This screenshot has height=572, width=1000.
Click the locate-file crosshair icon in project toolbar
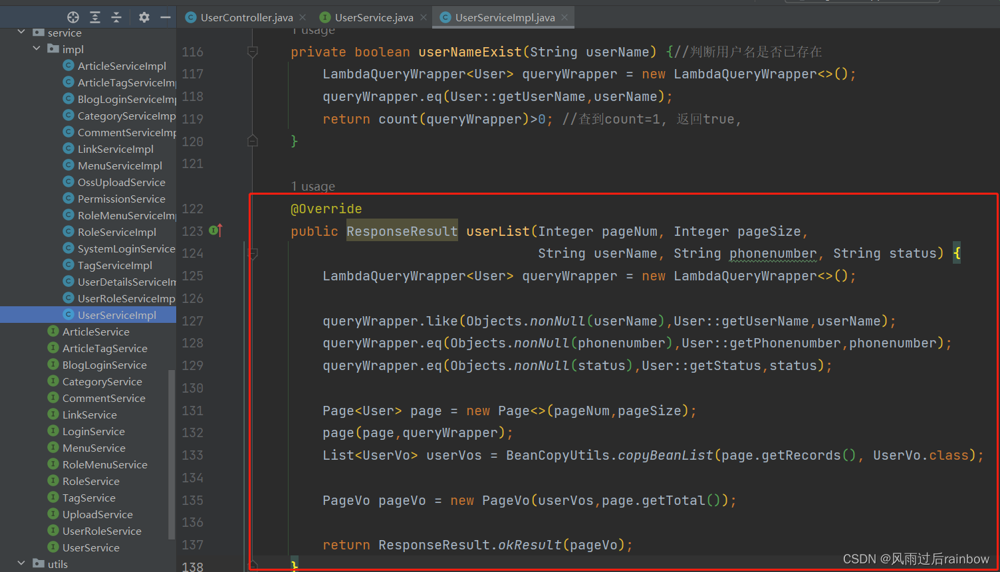click(x=73, y=17)
